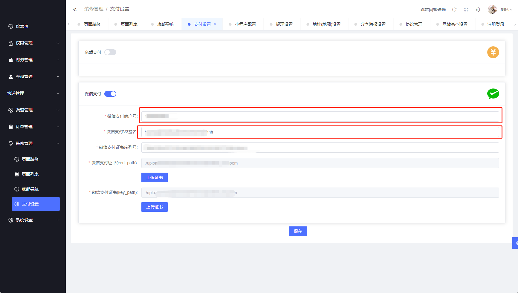Click the green WeChat Pay logo
The width and height of the screenshot is (518, 293).
(x=493, y=94)
